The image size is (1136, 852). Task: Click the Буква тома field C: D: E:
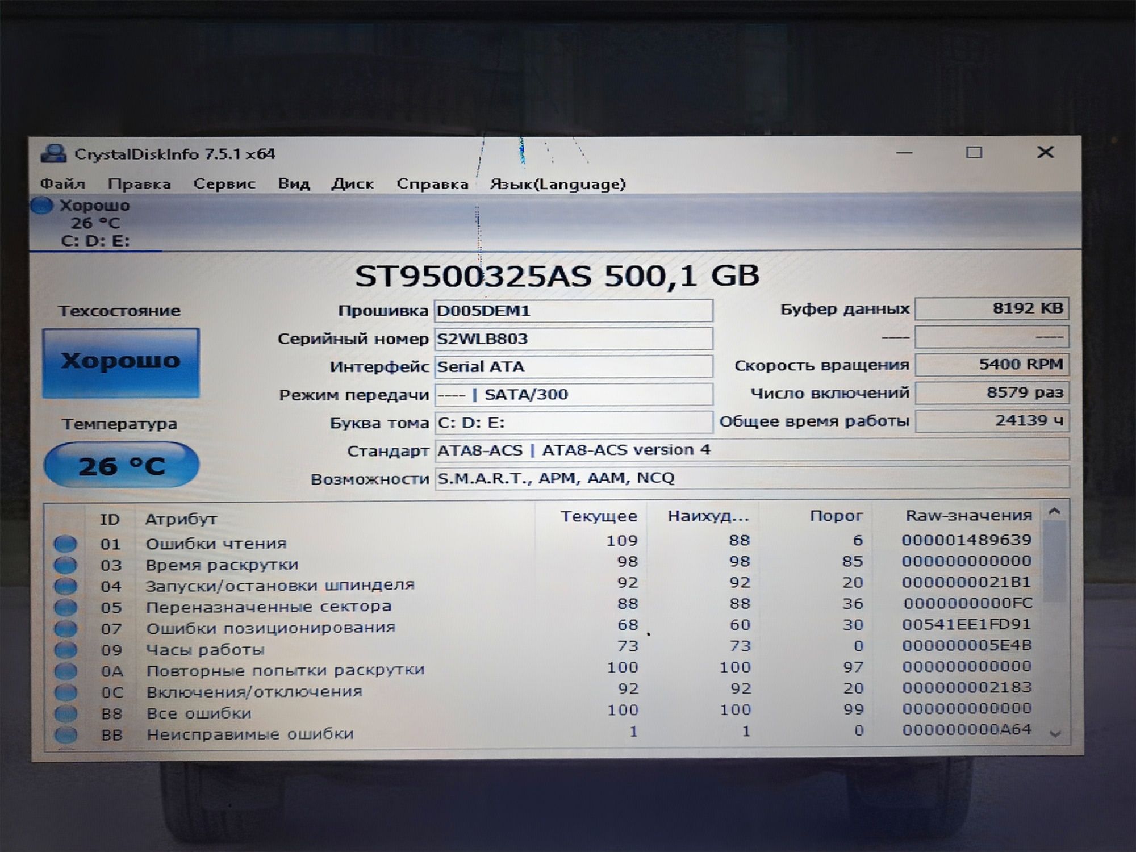[574, 422]
